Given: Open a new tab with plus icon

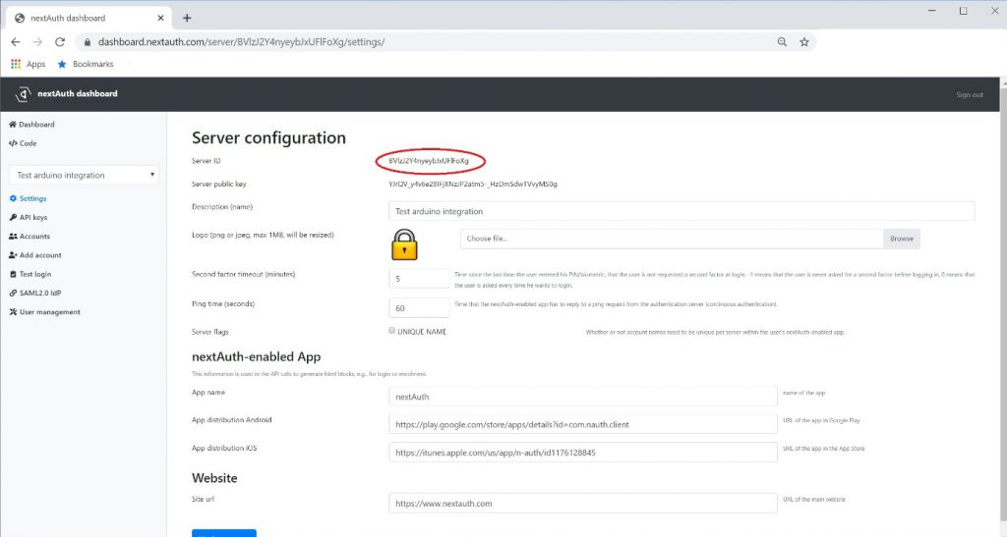Looking at the screenshot, I should pos(187,18).
